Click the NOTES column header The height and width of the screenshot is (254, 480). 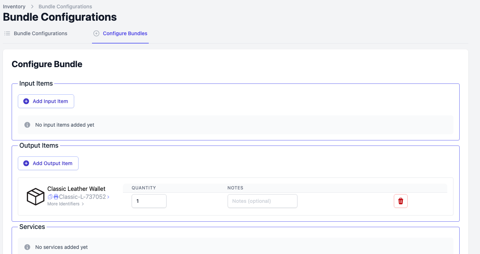[x=235, y=188]
